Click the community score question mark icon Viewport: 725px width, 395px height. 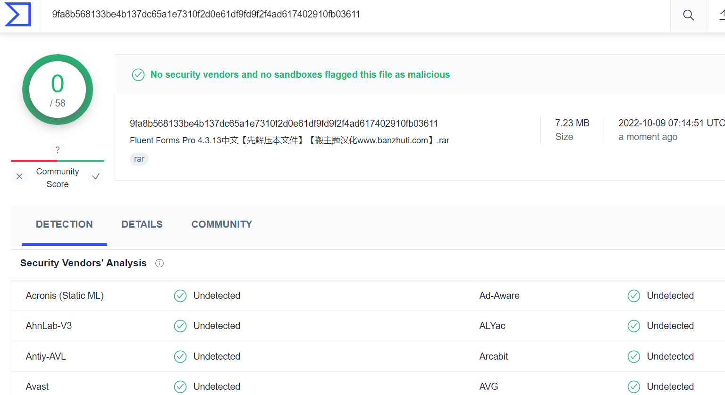pos(58,150)
